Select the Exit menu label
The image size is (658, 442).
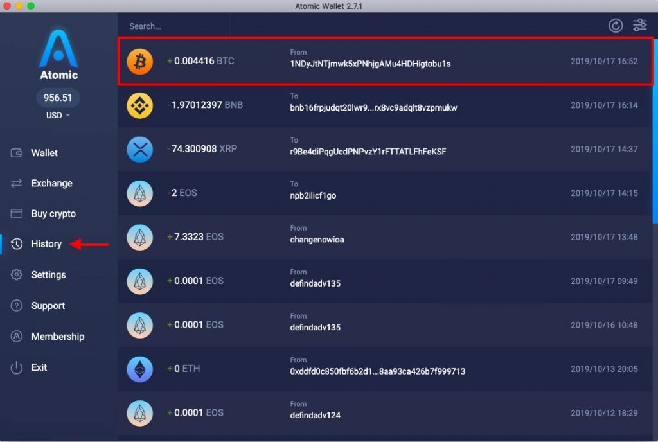[39, 367]
